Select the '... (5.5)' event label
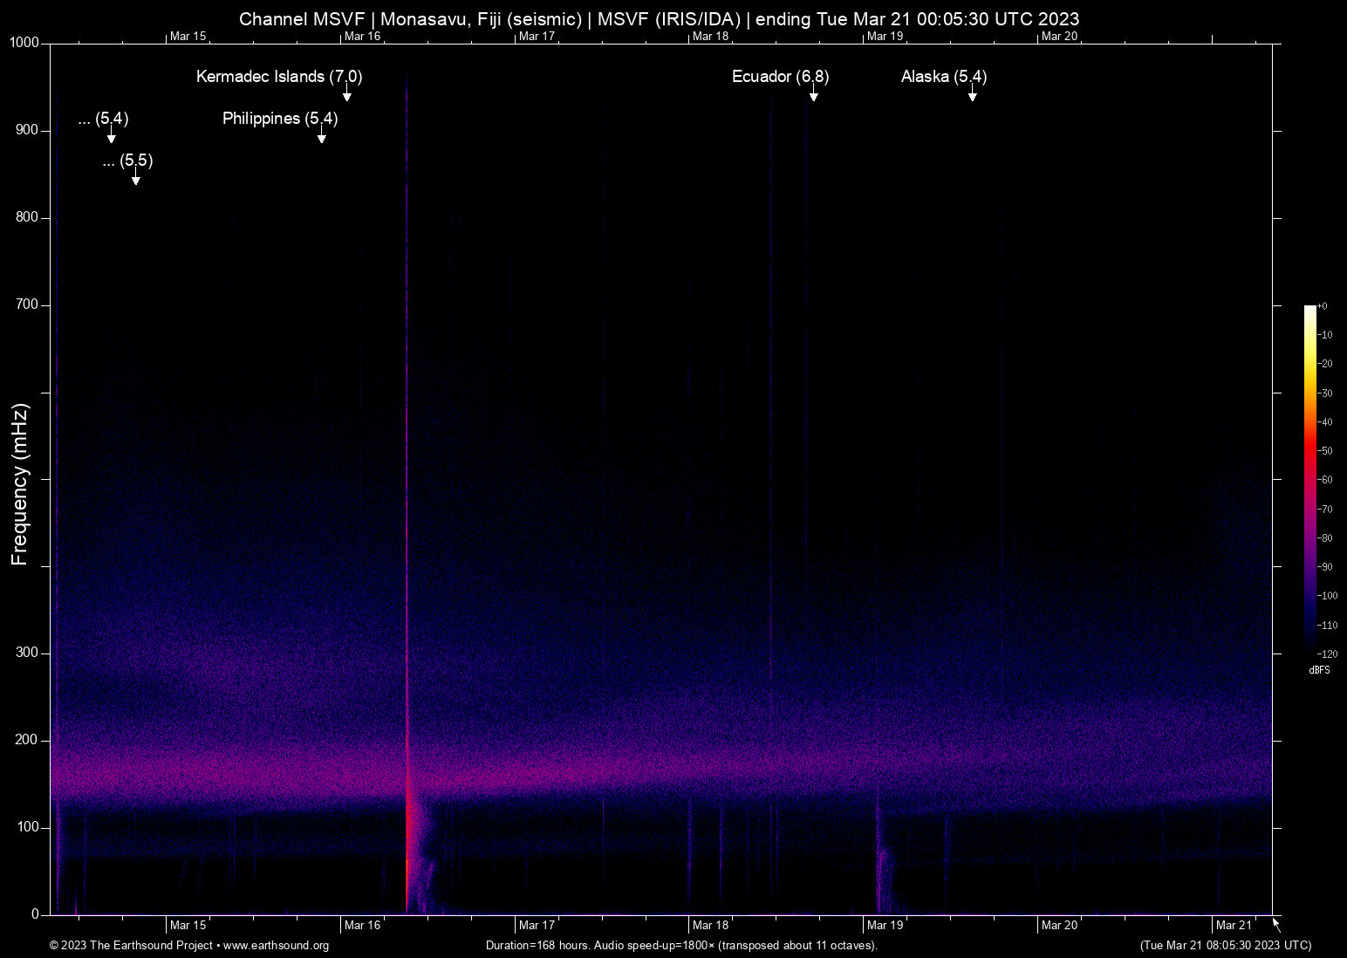 [x=127, y=161]
